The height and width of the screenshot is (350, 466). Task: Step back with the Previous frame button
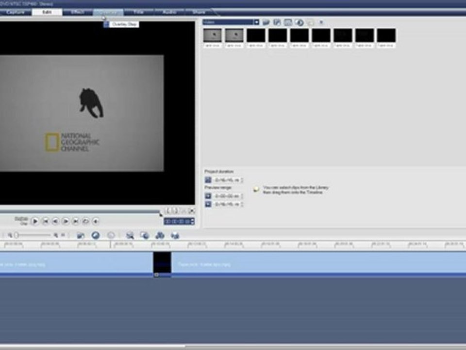pos(55,221)
